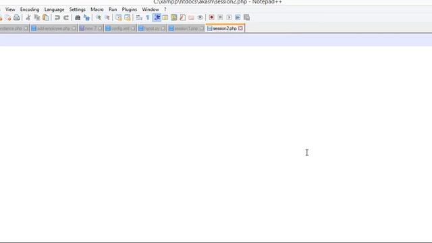Place the cursor in the highlighted first editor line
This screenshot has height=243, width=432.
(216, 40)
